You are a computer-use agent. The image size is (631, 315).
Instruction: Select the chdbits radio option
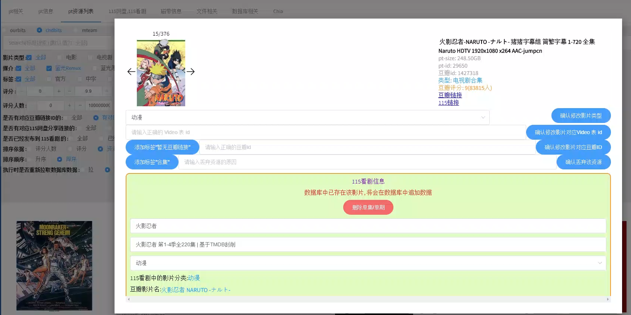pos(50,30)
